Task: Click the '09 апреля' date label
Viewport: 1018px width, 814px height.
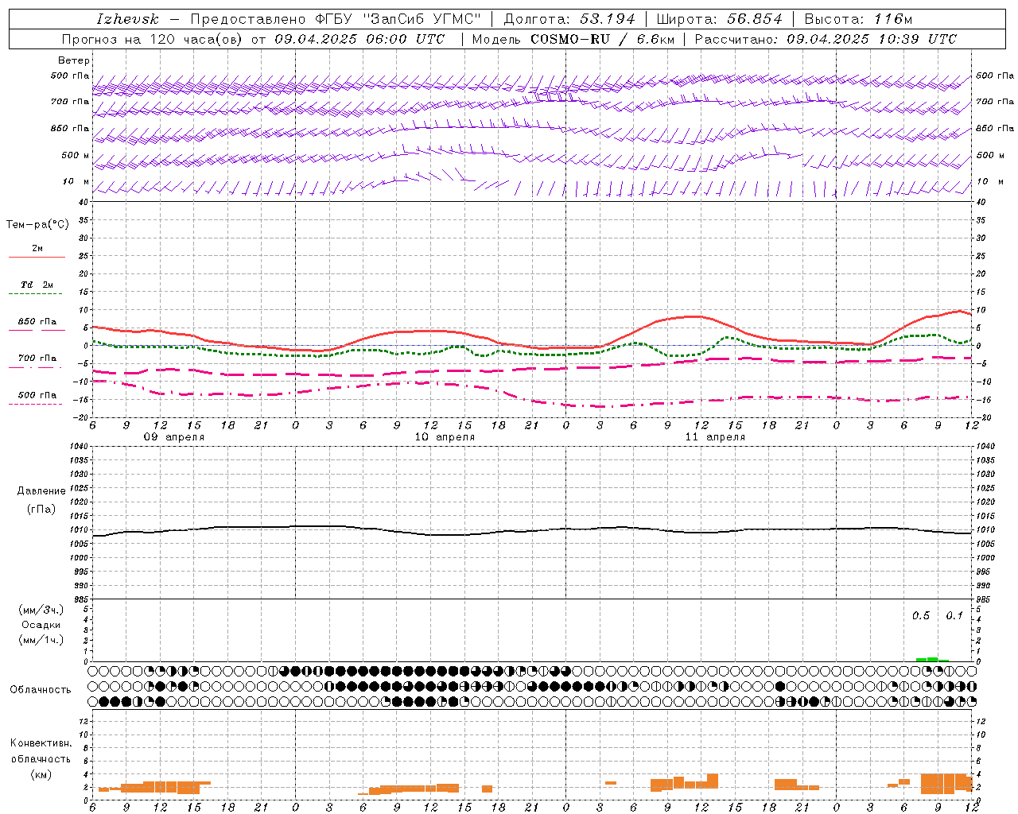Action: tap(173, 437)
